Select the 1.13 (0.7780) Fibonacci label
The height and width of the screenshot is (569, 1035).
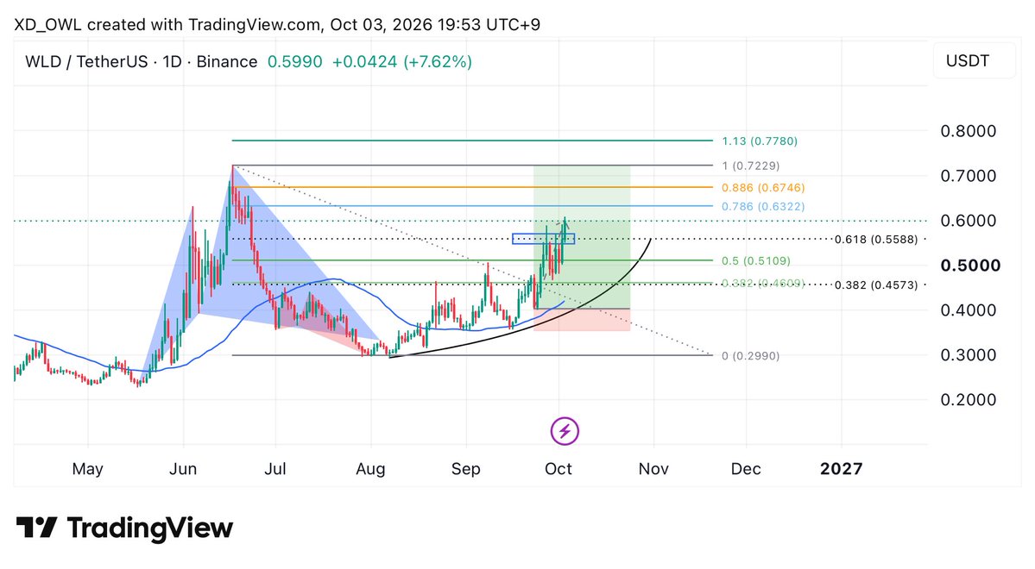coord(760,141)
